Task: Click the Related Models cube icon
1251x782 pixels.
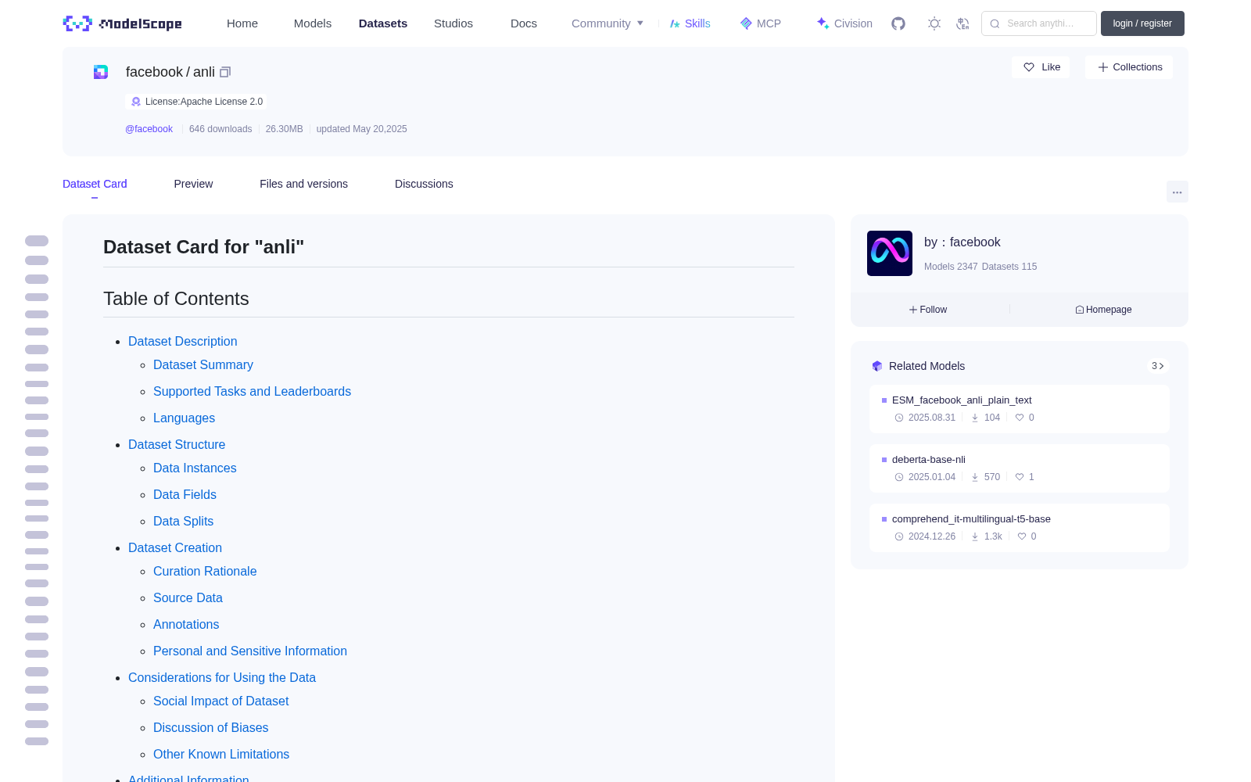Action: pyautogui.click(x=877, y=366)
